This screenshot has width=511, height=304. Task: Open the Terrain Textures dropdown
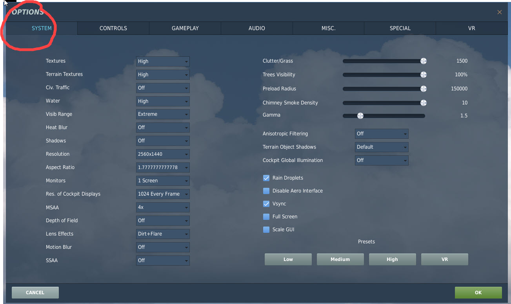(x=163, y=75)
